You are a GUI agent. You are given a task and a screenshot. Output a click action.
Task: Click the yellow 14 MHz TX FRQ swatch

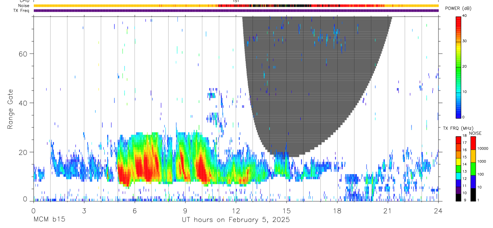pyautogui.click(x=458, y=162)
